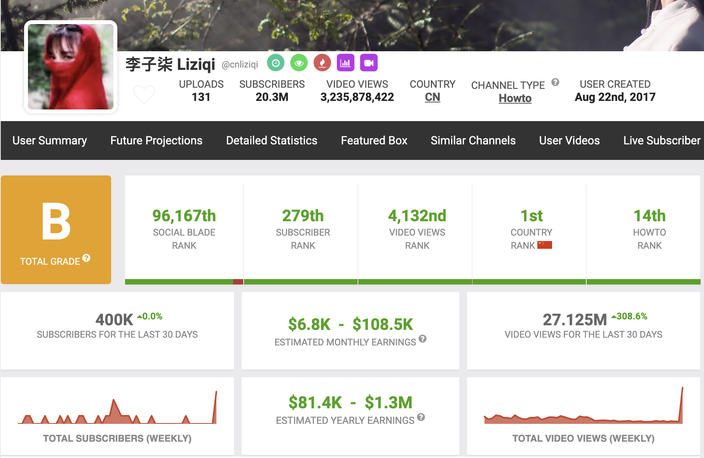Screen dimensions: 704x458
Task: Open the User Summary tab
Action: (50, 141)
